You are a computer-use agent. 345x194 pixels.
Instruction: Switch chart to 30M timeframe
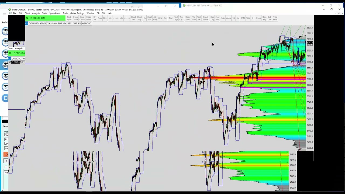coord(248,18)
